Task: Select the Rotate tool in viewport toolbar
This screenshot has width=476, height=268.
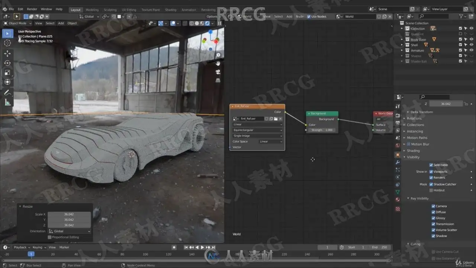Action: point(7,63)
